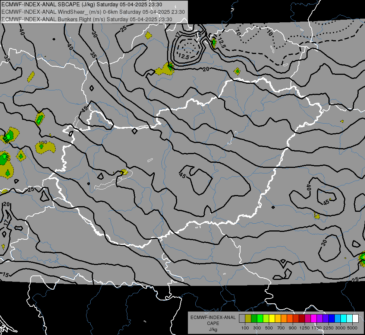
Task: Click the bright magenta fuchsia legend swatch
Action: [x=314, y=319]
